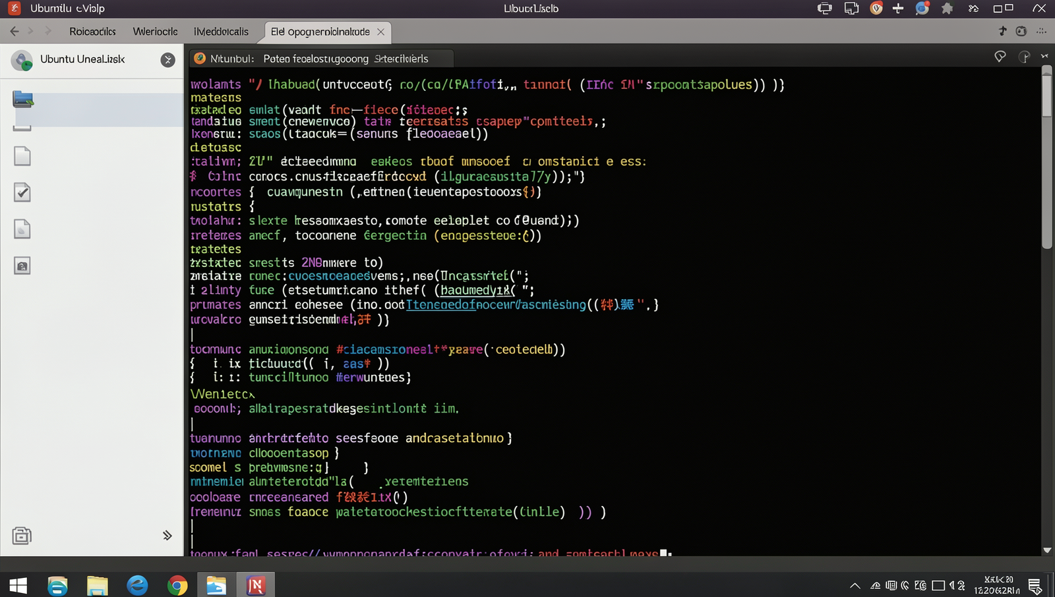1055x597 pixels.
Task: Click the terminal scrollbar up arrow
Action: coord(1047,69)
